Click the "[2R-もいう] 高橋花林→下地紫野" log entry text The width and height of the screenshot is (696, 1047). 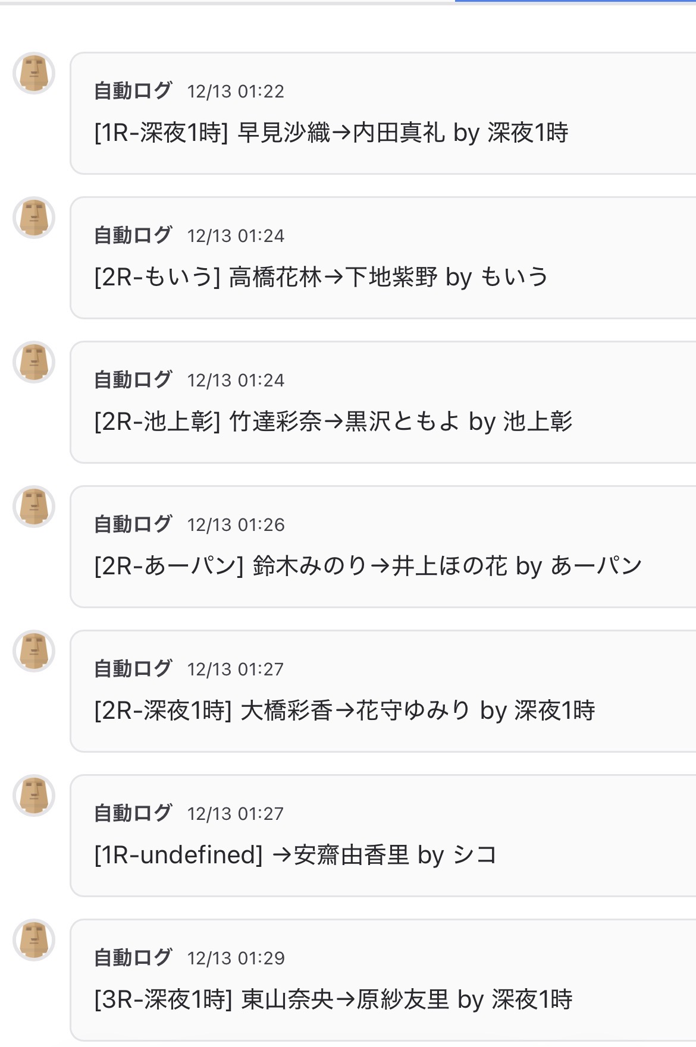tap(321, 277)
